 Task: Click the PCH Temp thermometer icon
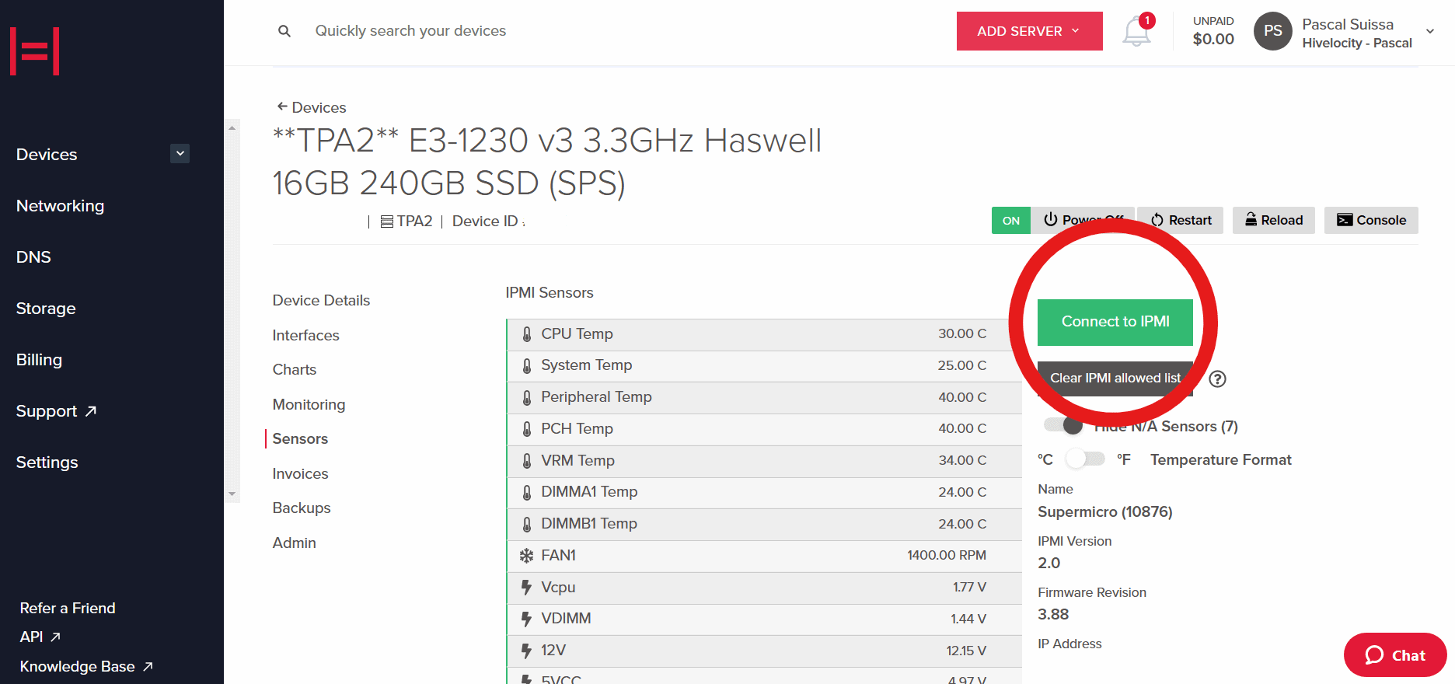(x=527, y=429)
